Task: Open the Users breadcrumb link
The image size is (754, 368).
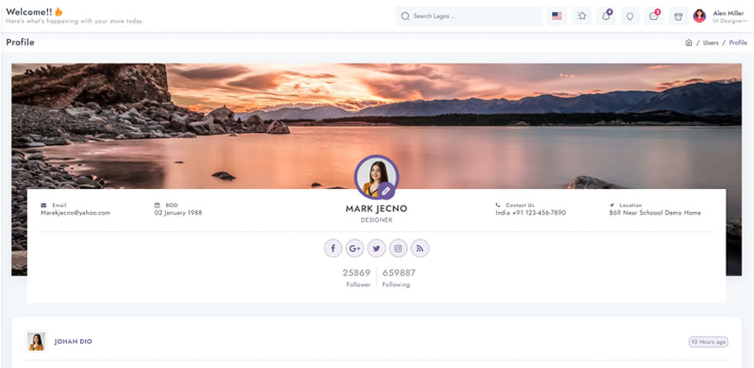Action: (711, 43)
